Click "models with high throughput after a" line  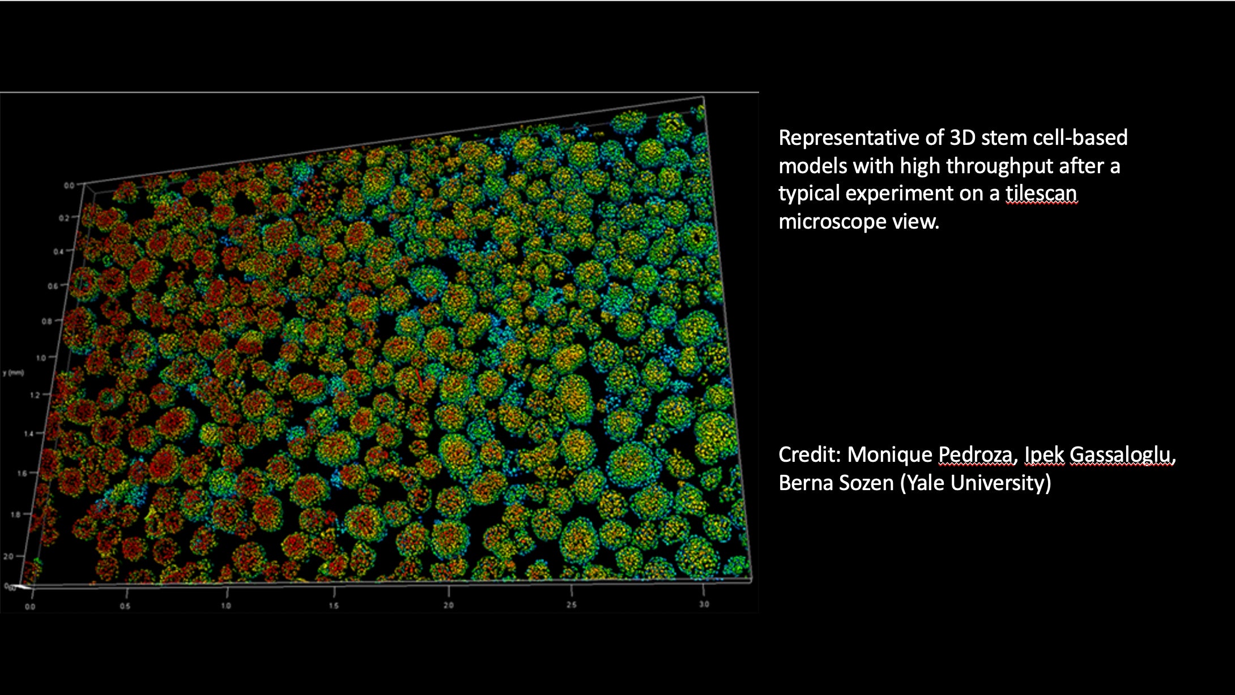[949, 166]
